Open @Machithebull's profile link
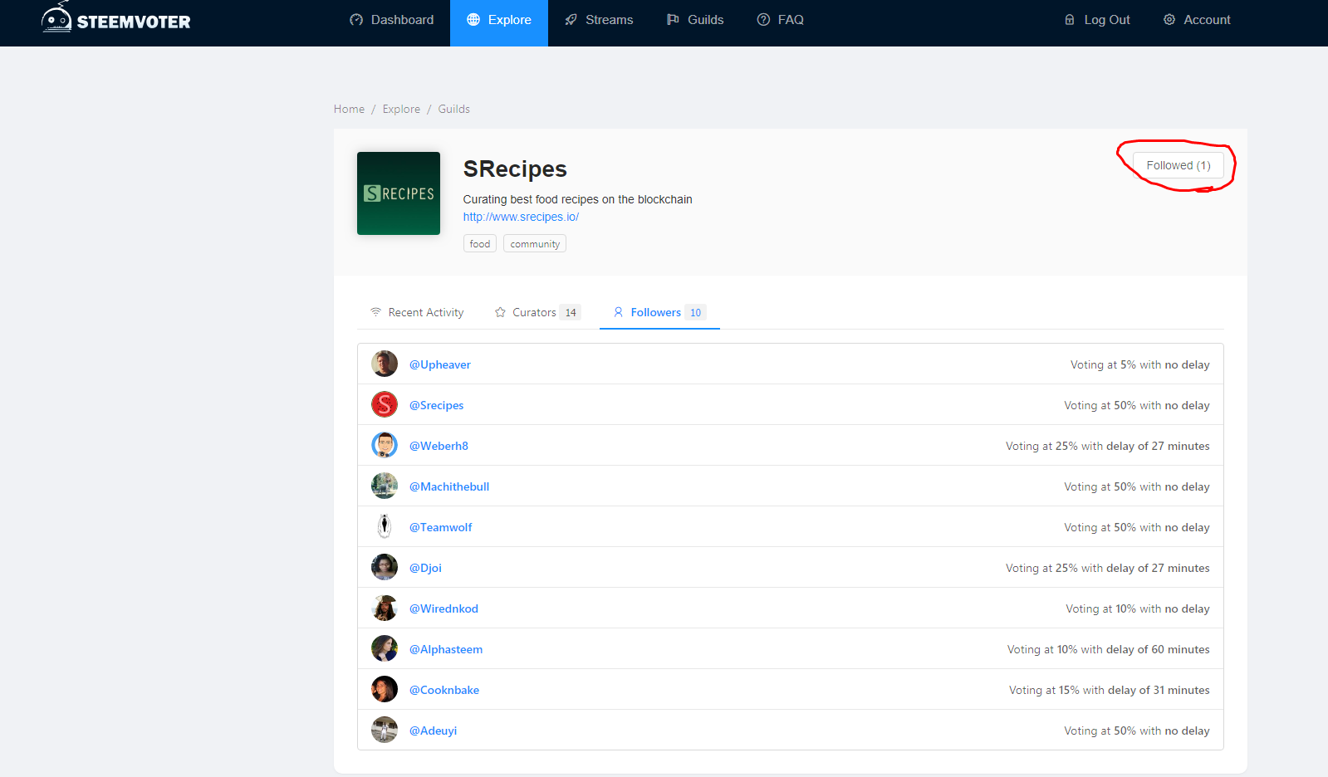The image size is (1328, 777). [x=449, y=486]
